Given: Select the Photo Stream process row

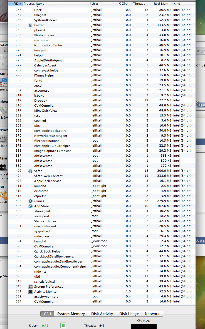Looking at the screenshot, I should pos(102,35).
